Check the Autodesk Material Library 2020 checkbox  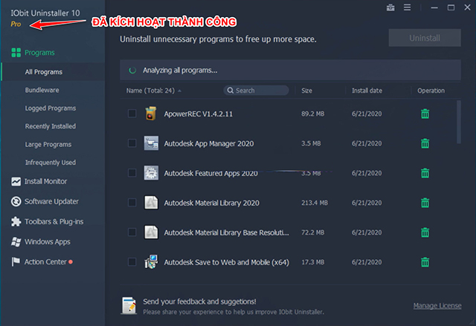coord(132,203)
